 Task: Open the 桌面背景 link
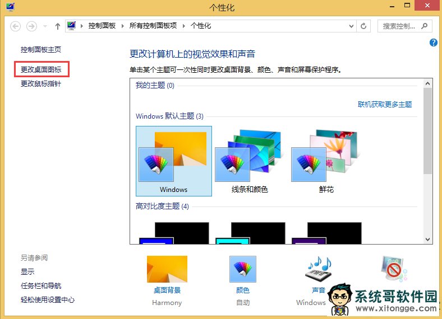point(167,290)
